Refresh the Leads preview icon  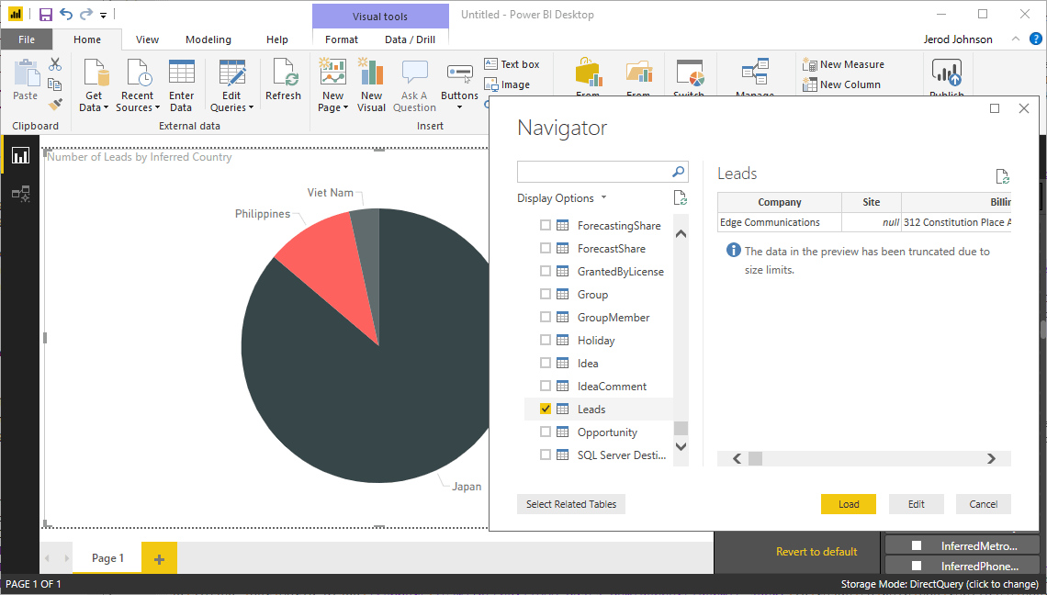click(1002, 176)
